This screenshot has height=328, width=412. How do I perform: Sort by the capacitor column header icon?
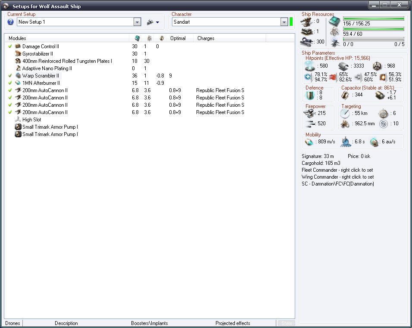pos(162,38)
